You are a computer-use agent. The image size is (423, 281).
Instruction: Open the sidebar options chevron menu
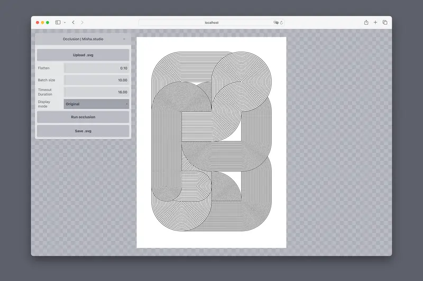[65, 23]
